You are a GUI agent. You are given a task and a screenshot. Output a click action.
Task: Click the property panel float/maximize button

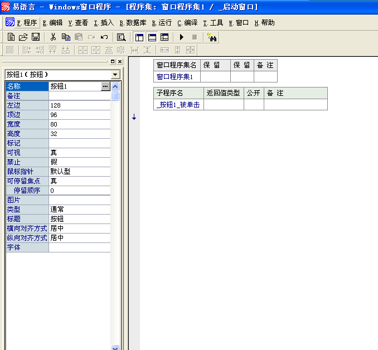pos(113,61)
